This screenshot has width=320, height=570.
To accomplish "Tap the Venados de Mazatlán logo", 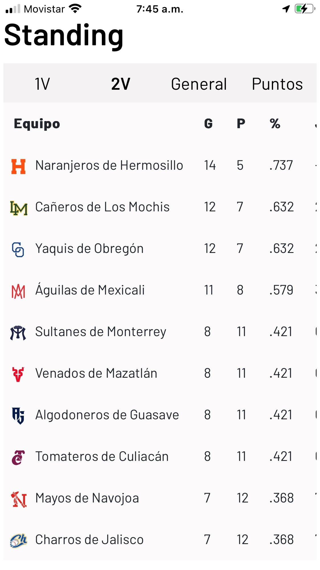I will (x=18, y=374).
